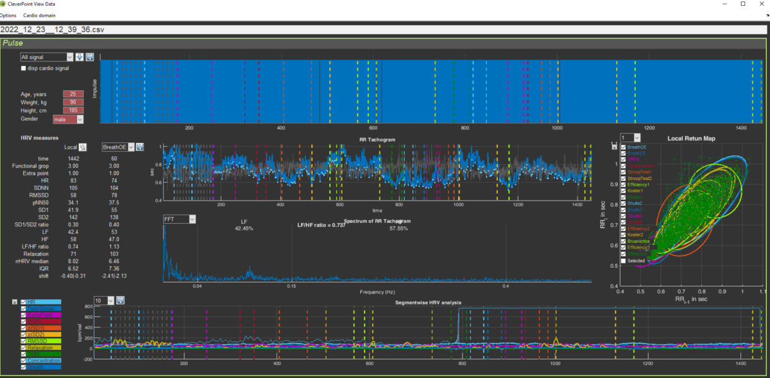This screenshot has width=770, height=378.
Task: Click the icon above Return Map checkboxes
Action: tap(614, 146)
